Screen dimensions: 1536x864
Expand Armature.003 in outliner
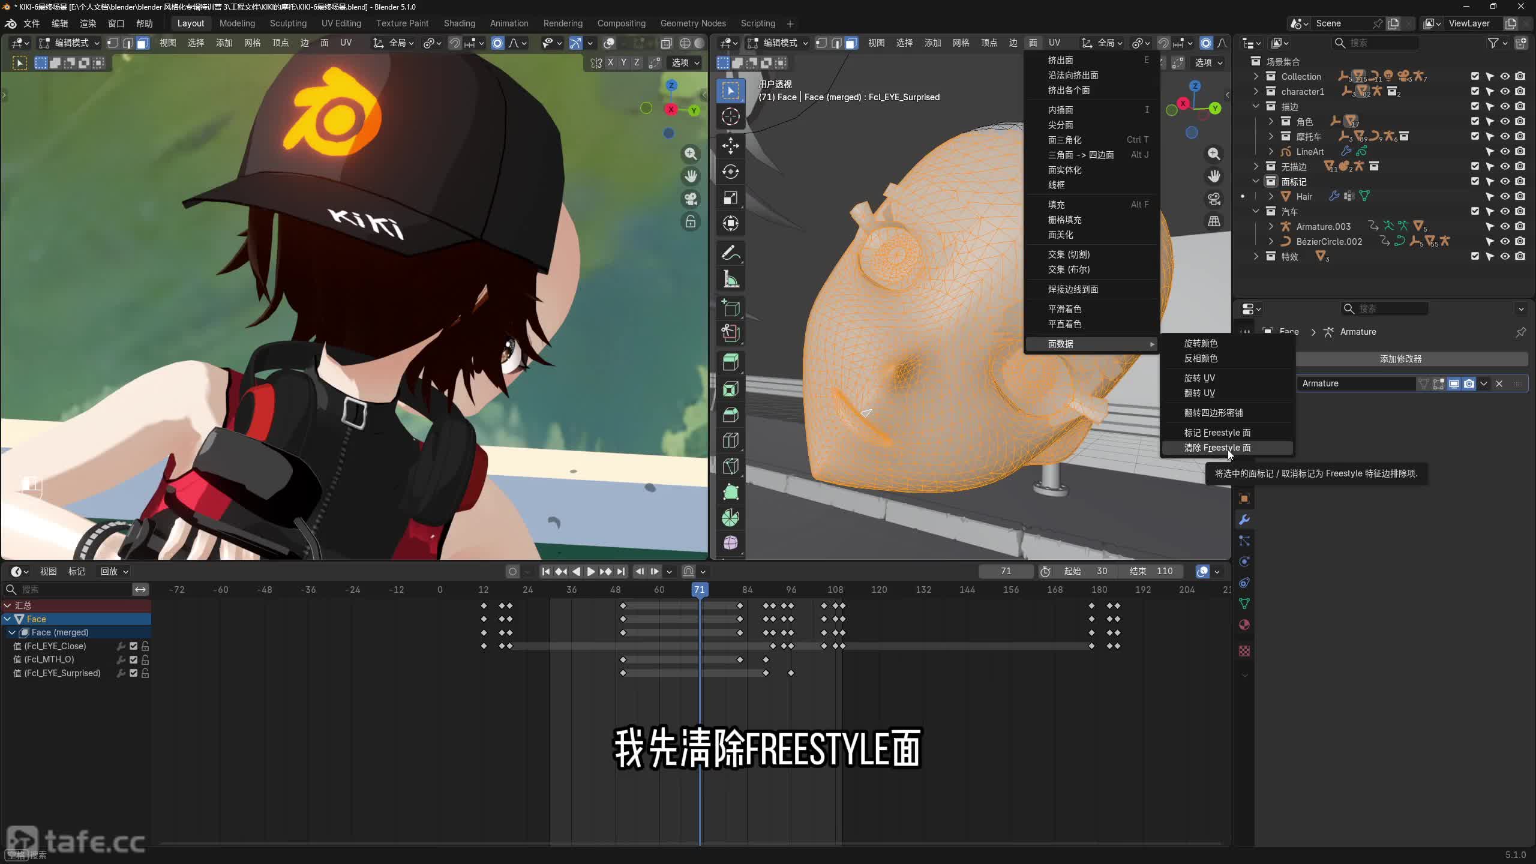point(1271,226)
